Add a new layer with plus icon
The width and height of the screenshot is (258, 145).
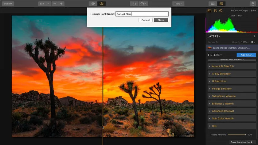tap(254, 36)
